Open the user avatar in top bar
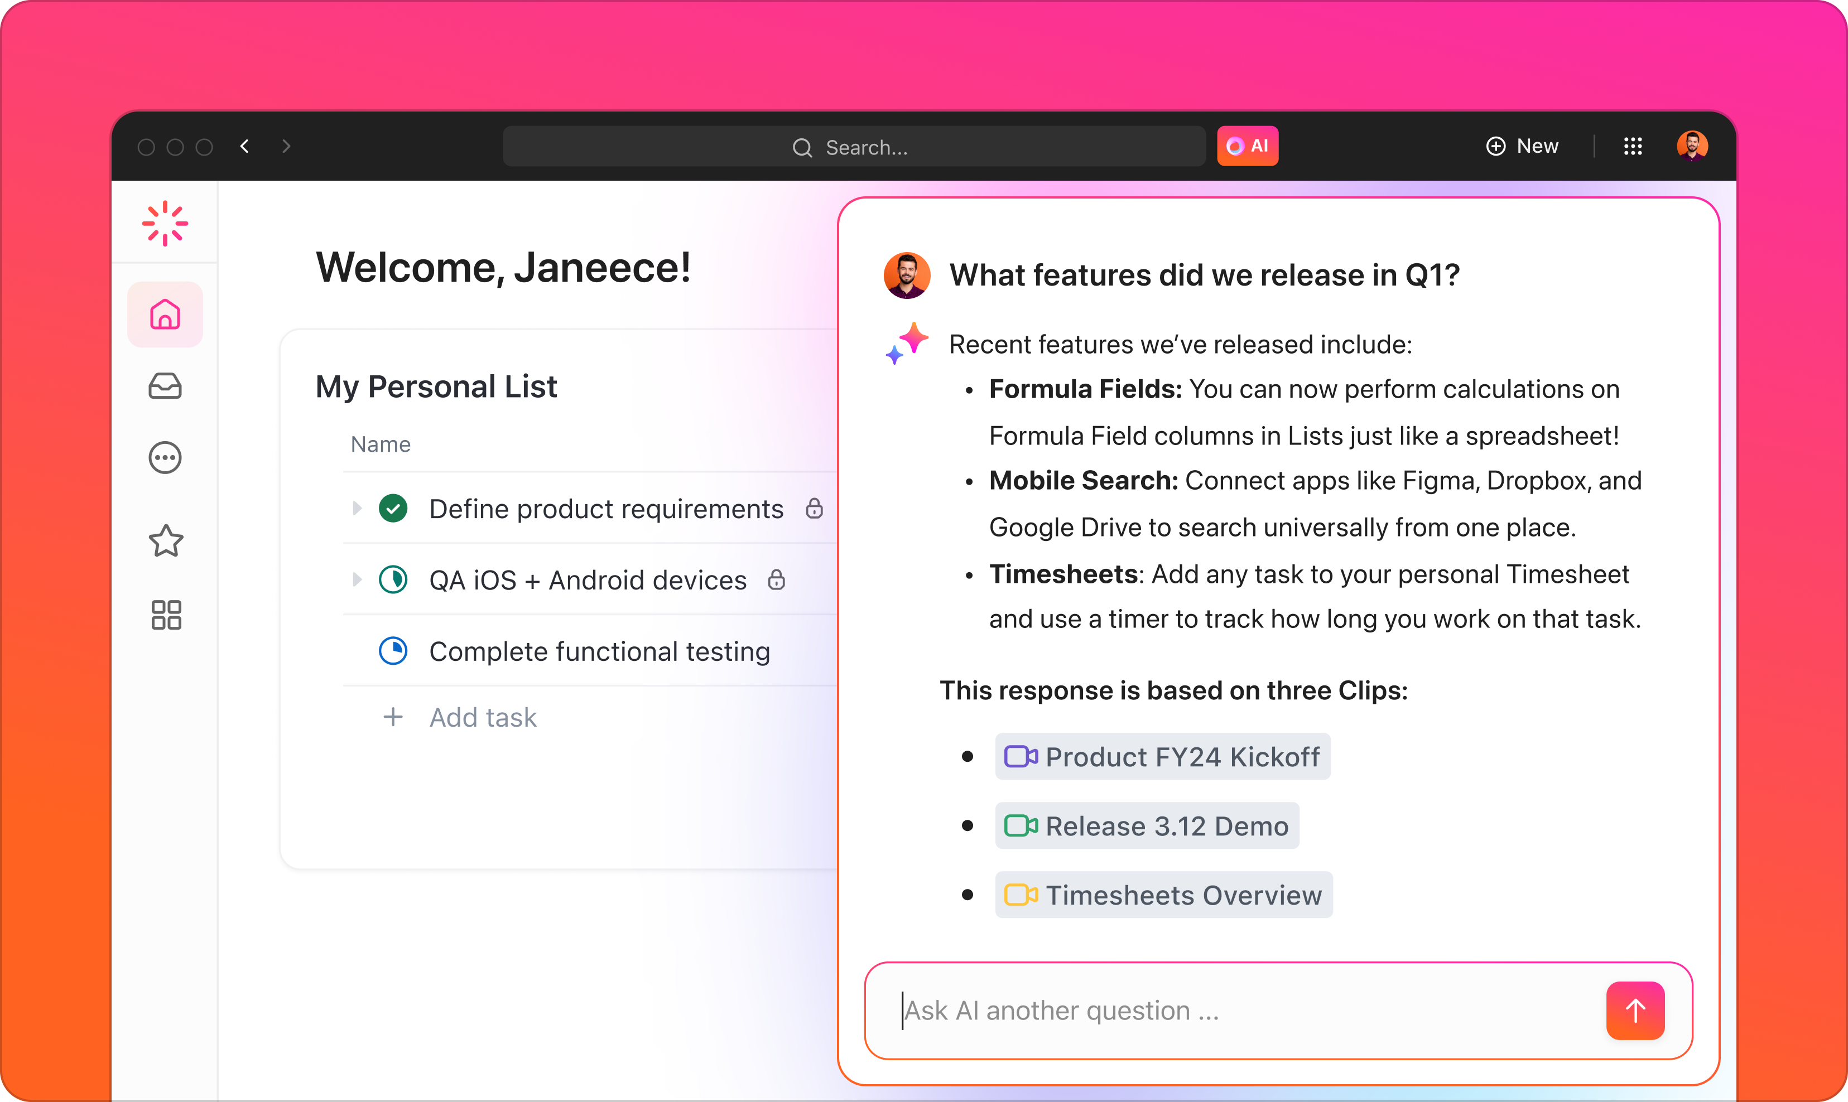The image size is (1848, 1102). click(x=1692, y=146)
